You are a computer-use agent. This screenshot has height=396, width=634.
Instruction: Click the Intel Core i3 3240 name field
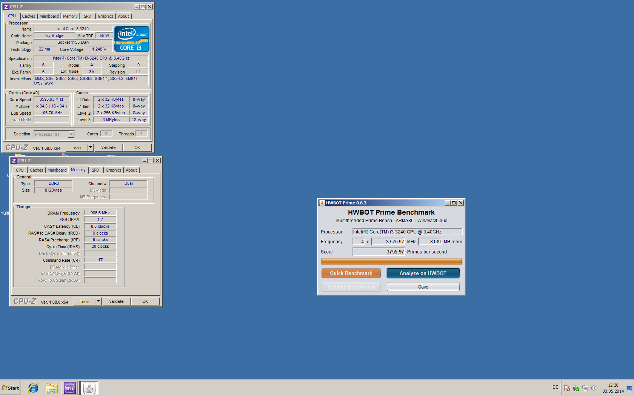click(73, 29)
